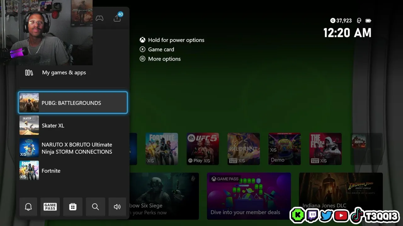
Task: Open the UFC 5 home tile
Action: point(203,149)
